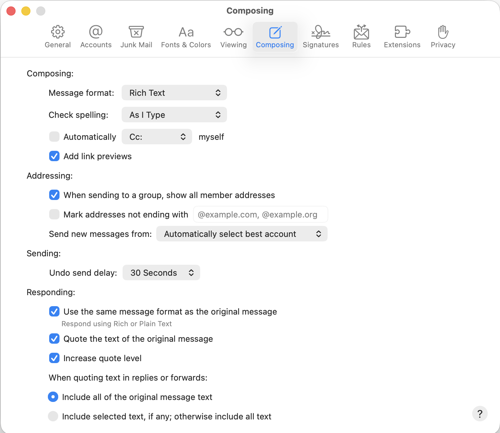Open the Rules envelope icon

pos(361,32)
